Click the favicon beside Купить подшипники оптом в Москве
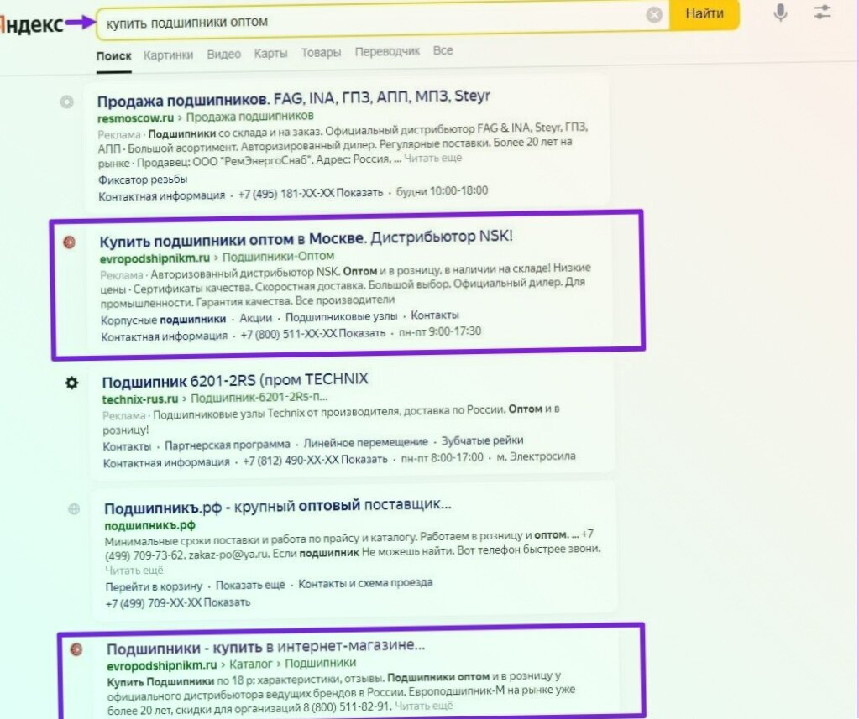The width and height of the screenshot is (859, 719). 70,242
